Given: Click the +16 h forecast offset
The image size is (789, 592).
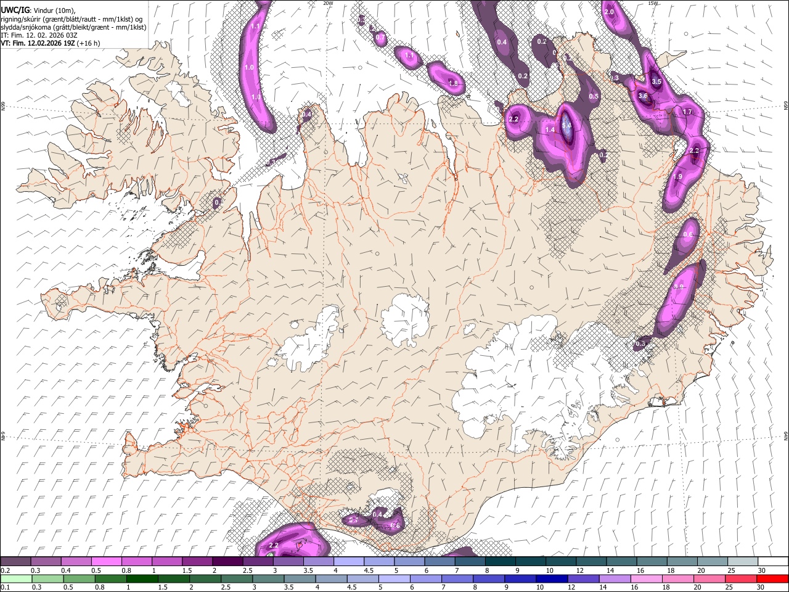Looking at the screenshot, I should [x=88, y=43].
